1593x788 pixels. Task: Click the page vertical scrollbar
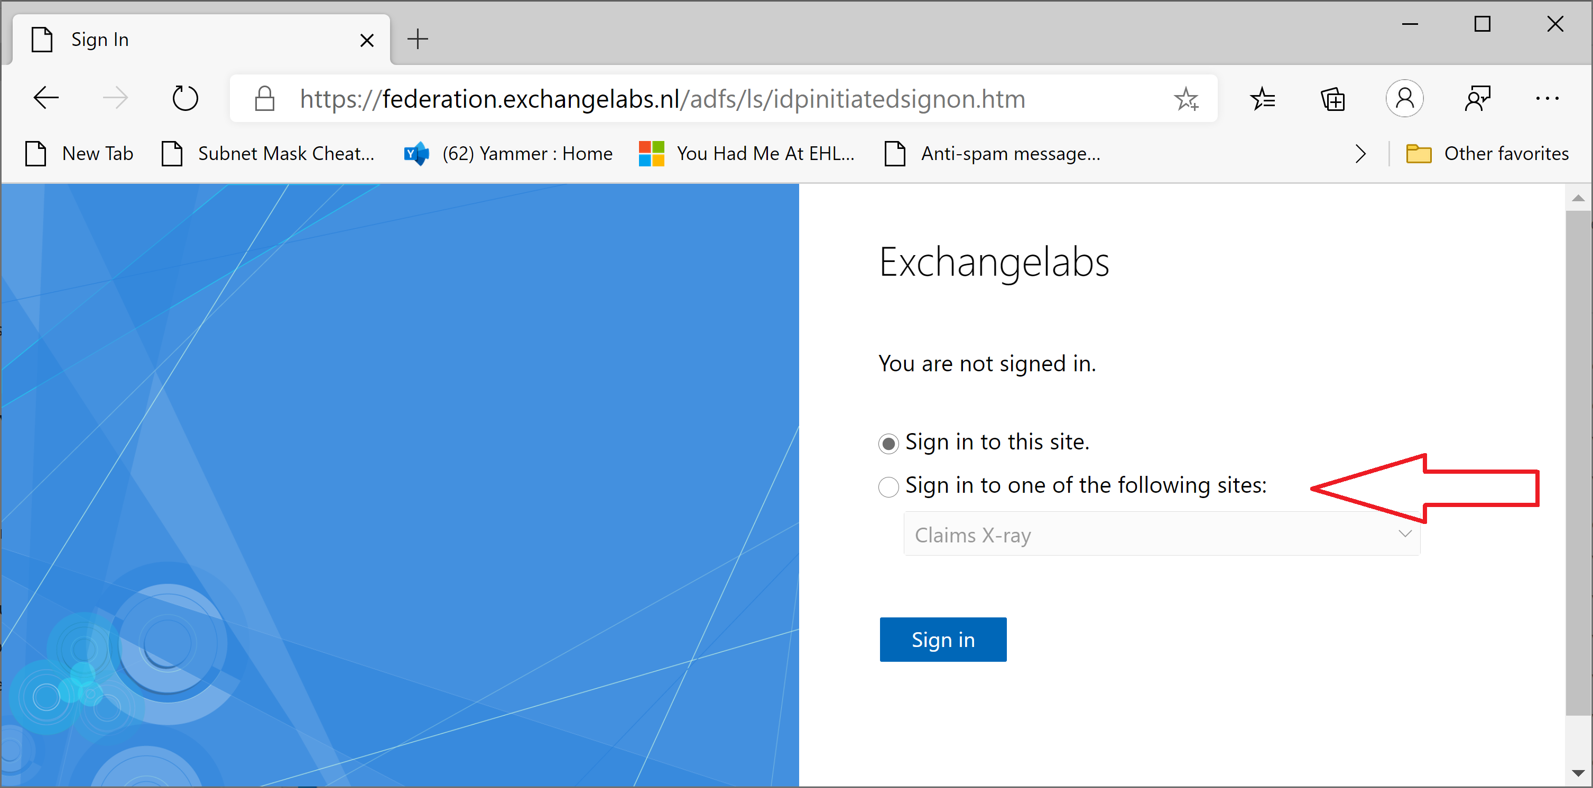1578,464
